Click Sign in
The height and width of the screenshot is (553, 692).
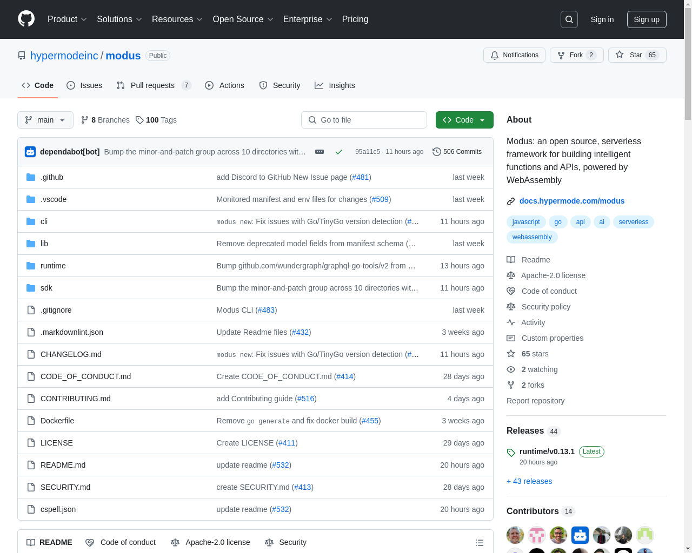[602, 19]
